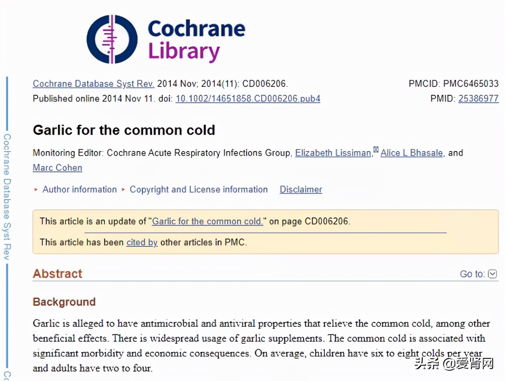Click the Marc Cohen author link

coord(58,168)
